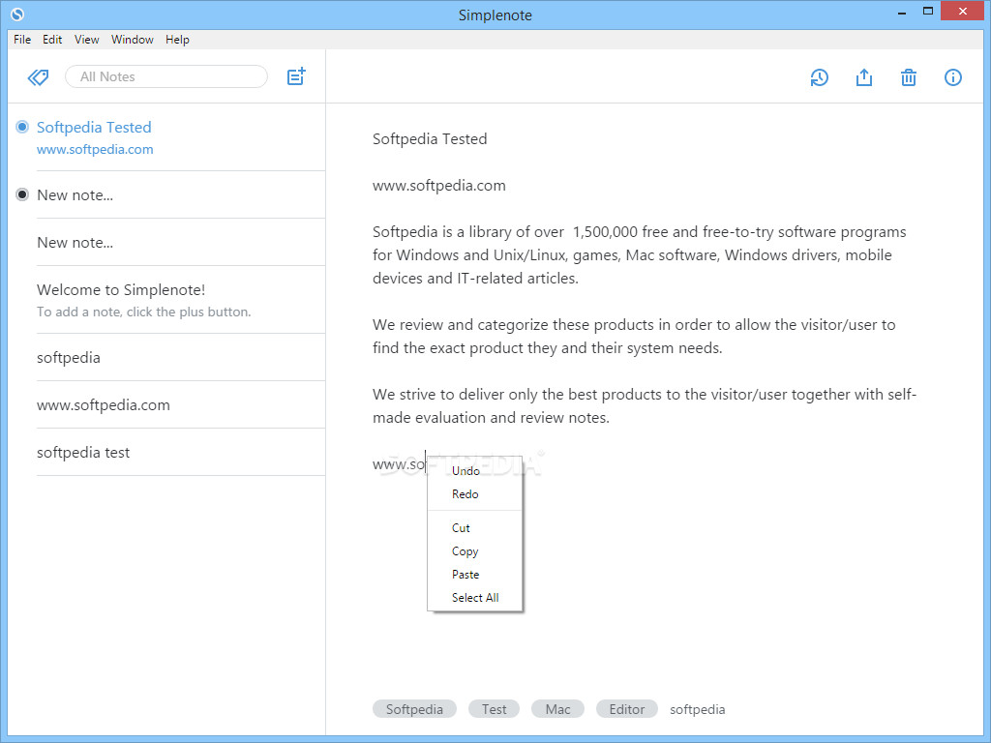Screen dimensions: 991x743
Task: Select Paste in context menu
Action: (x=475, y=575)
